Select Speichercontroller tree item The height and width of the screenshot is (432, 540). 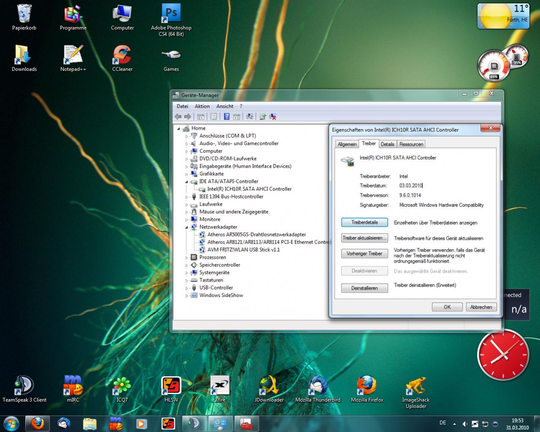tap(220, 265)
